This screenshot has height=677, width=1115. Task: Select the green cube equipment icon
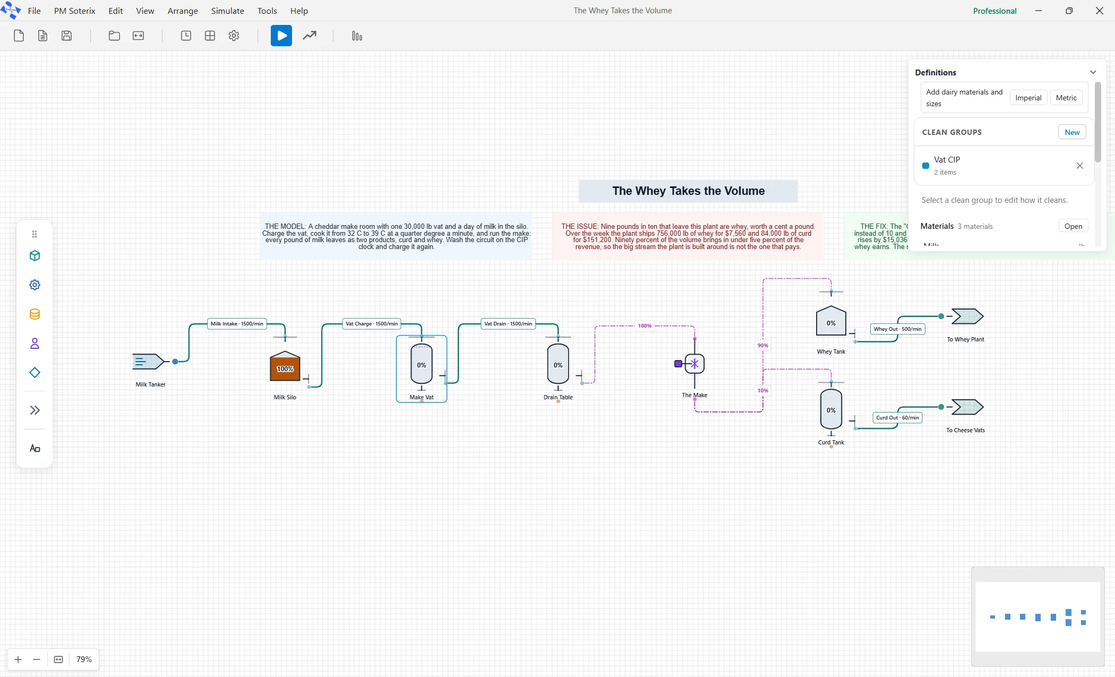(x=35, y=256)
